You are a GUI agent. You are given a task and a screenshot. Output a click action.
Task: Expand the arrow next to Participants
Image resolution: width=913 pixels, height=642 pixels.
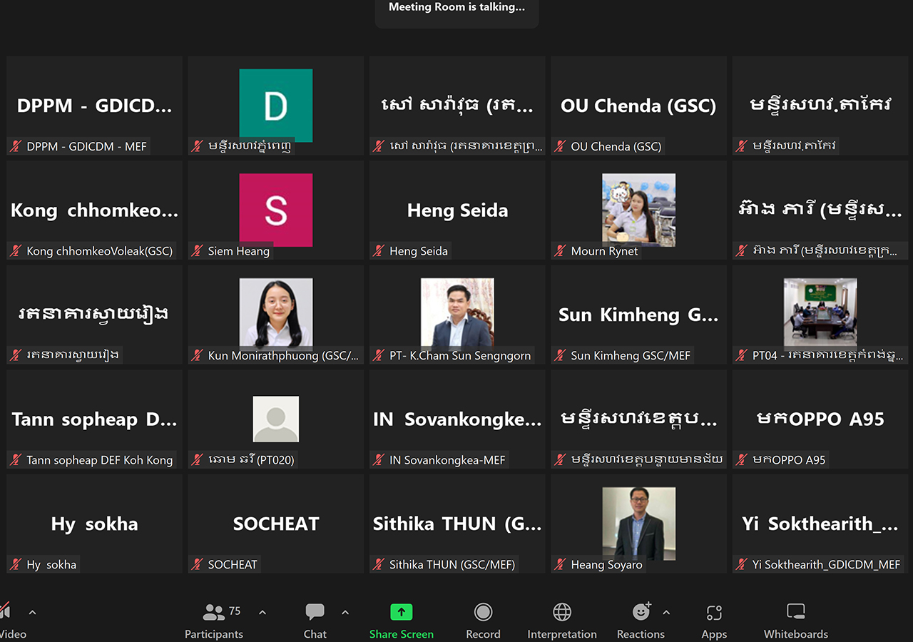coord(262,612)
